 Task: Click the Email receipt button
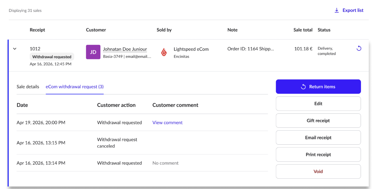318,138
